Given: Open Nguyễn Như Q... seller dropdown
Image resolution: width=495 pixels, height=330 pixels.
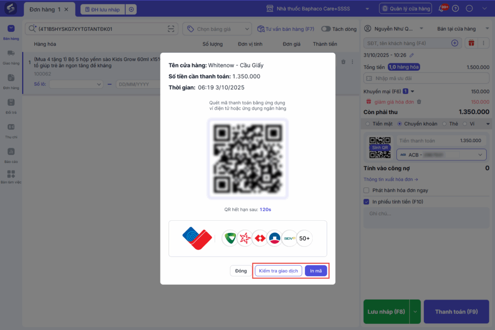Looking at the screenshot, I should [x=421, y=29].
